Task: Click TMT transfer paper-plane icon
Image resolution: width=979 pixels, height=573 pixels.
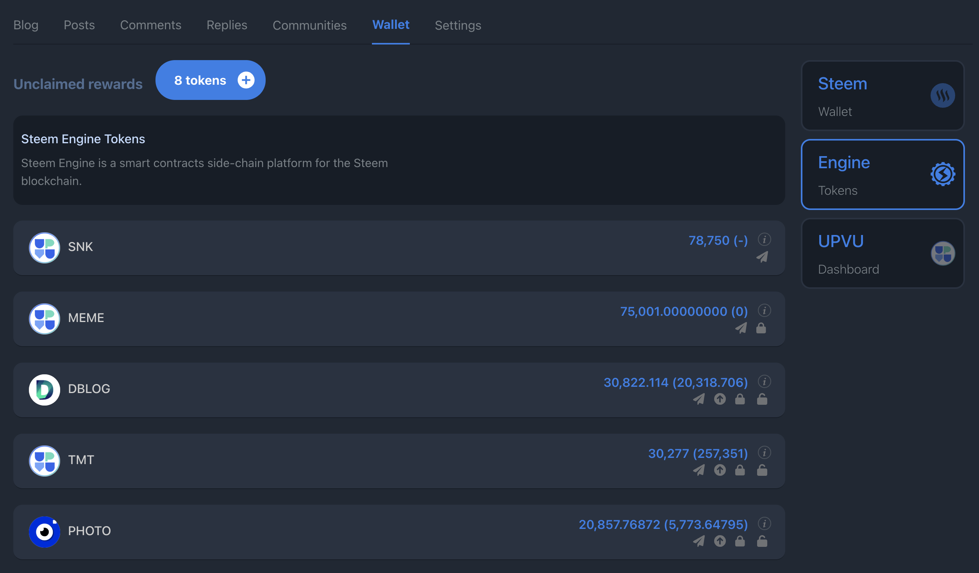Action: tap(699, 470)
